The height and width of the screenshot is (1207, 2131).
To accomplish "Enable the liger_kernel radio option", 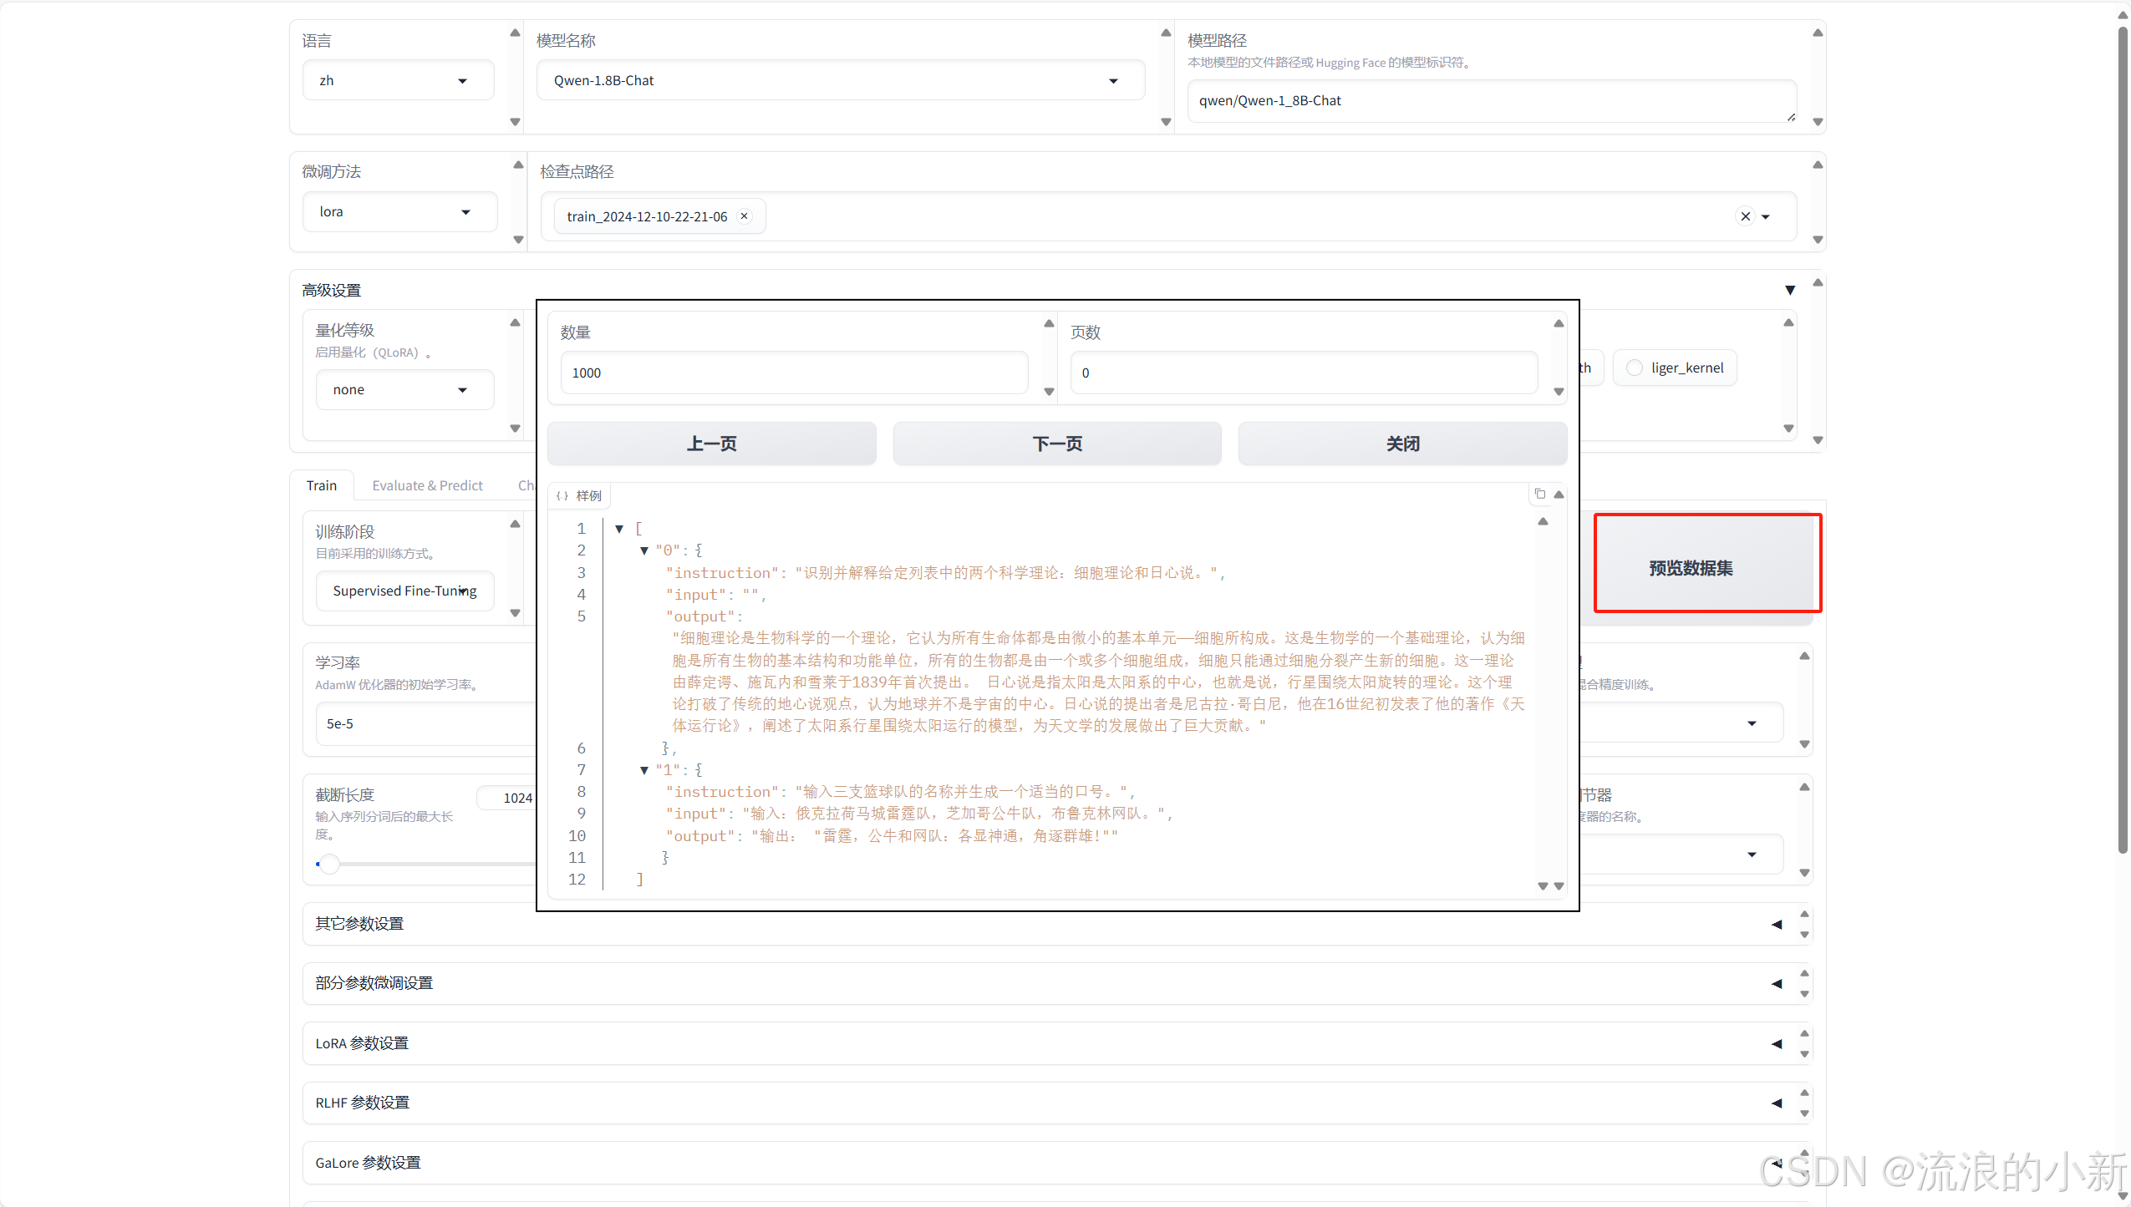I will (1635, 368).
